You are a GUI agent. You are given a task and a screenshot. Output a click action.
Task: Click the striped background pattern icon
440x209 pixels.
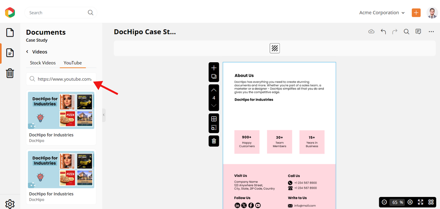[275, 48]
